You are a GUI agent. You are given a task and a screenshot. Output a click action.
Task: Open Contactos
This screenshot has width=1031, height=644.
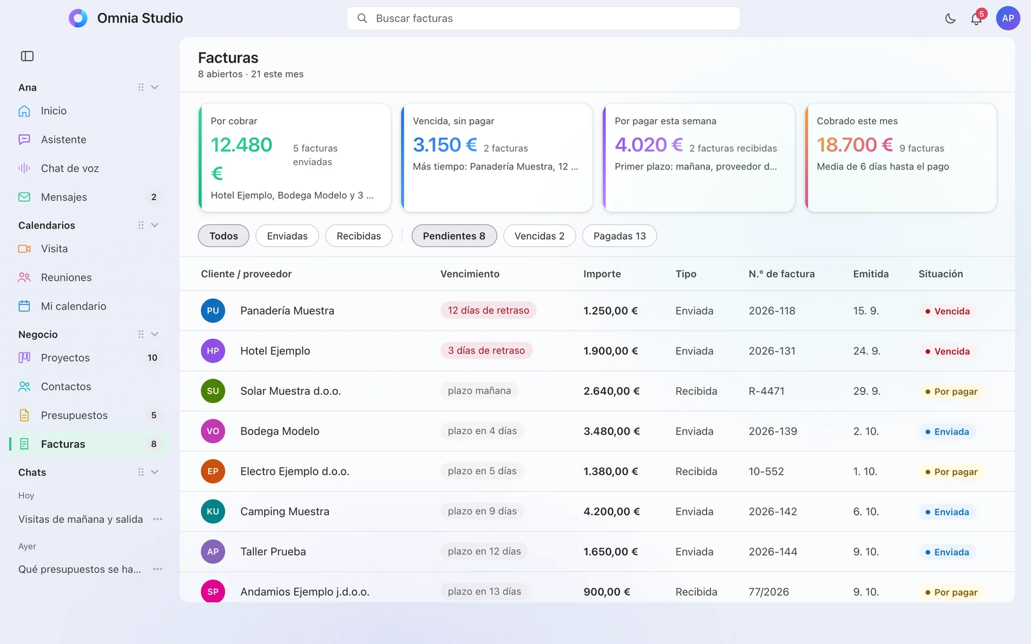tap(88, 386)
